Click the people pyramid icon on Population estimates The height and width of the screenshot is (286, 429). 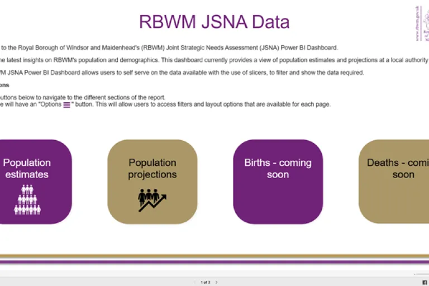pos(27,200)
